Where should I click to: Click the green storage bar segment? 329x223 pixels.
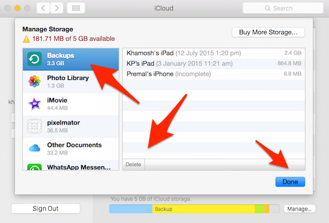[259, 209]
